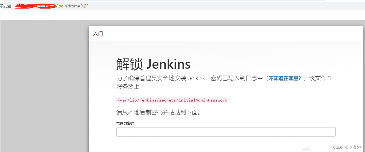Click the 管理员密码 field label
Image resolution: width=365 pixels, height=152 pixels.
point(125,123)
